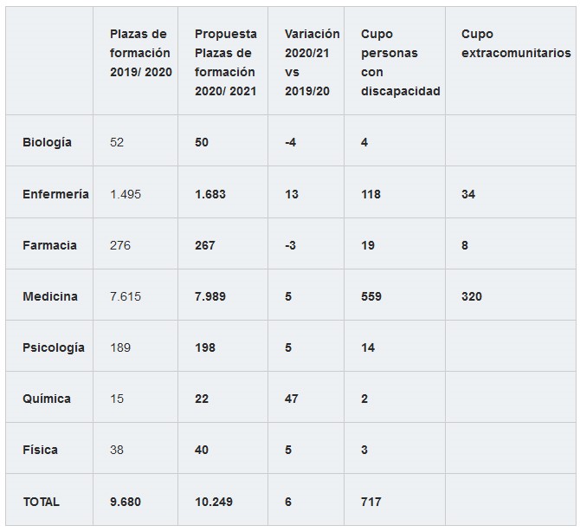The height and width of the screenshot is (532, 580).
Task: Click Química's 47 variation value
Action: coord(291,399)
